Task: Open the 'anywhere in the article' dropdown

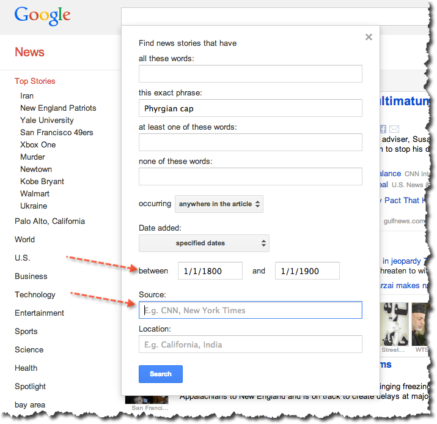Action: 219,204
